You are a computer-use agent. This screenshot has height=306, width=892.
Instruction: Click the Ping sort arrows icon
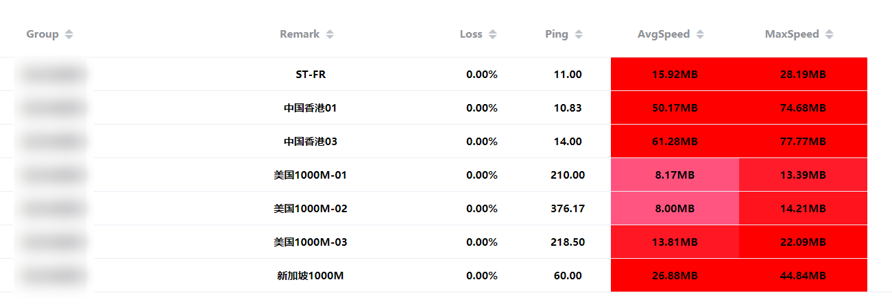tap(579, 34)
